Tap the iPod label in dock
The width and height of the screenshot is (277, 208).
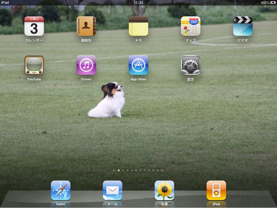pyautogui.click(x=216, y=204)
